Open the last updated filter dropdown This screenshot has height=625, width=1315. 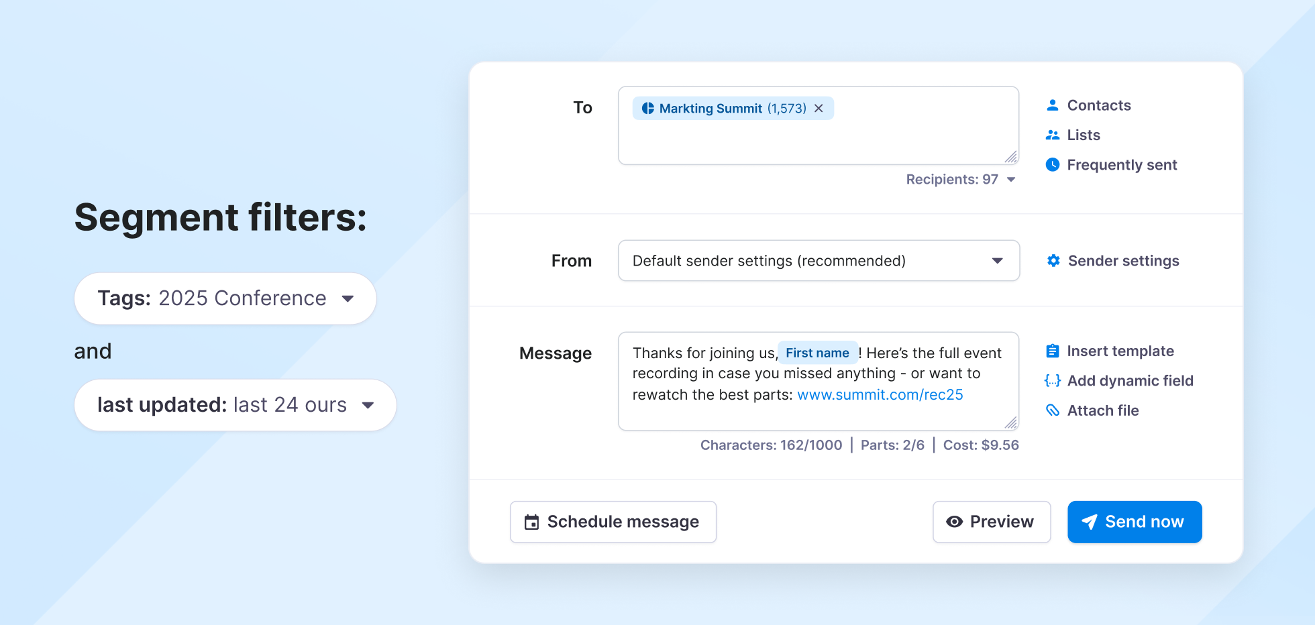point(235,405)
